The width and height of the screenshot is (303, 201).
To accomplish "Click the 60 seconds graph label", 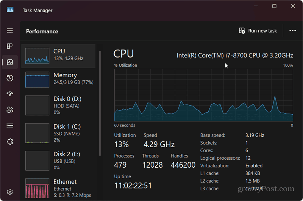I will pyautogui.click(x=125, y=125).
